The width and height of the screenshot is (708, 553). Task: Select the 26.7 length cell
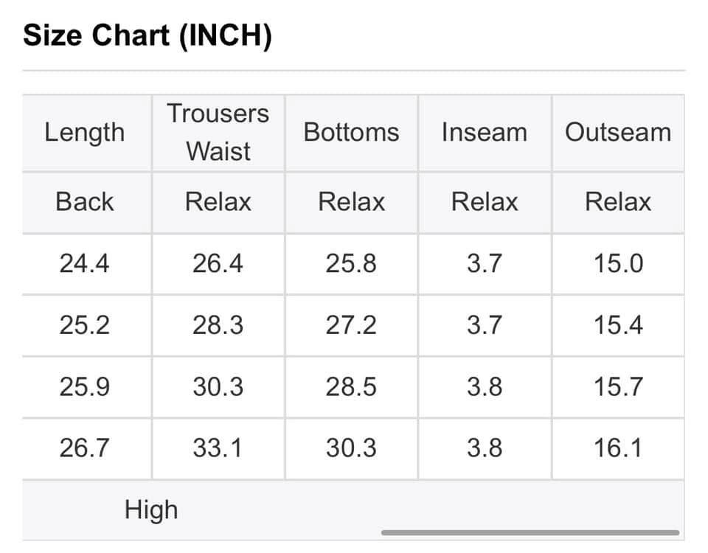[84, 449]
